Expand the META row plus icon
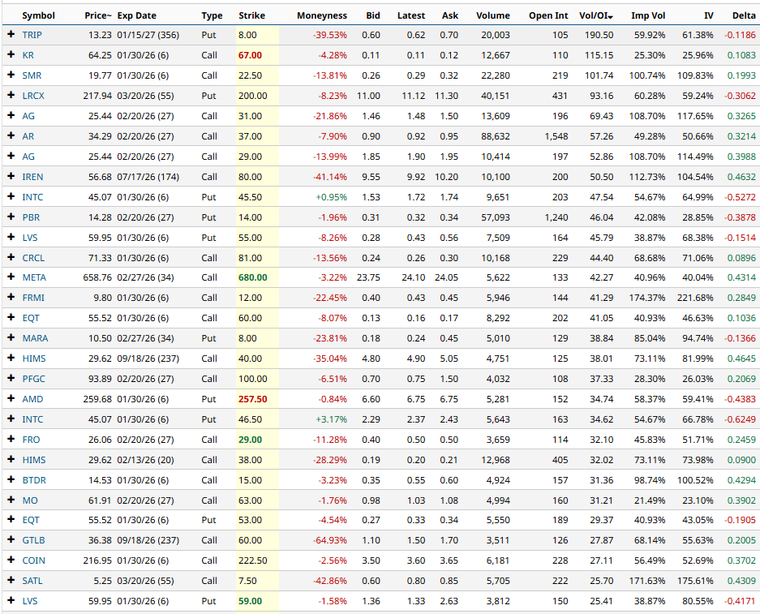Viewport: 760px width, 614px height. (x=11, y=277)
